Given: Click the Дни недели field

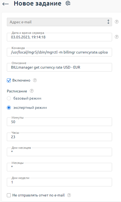Looking at the screenshot, I should pyautogui.click(x=59, y=182).
